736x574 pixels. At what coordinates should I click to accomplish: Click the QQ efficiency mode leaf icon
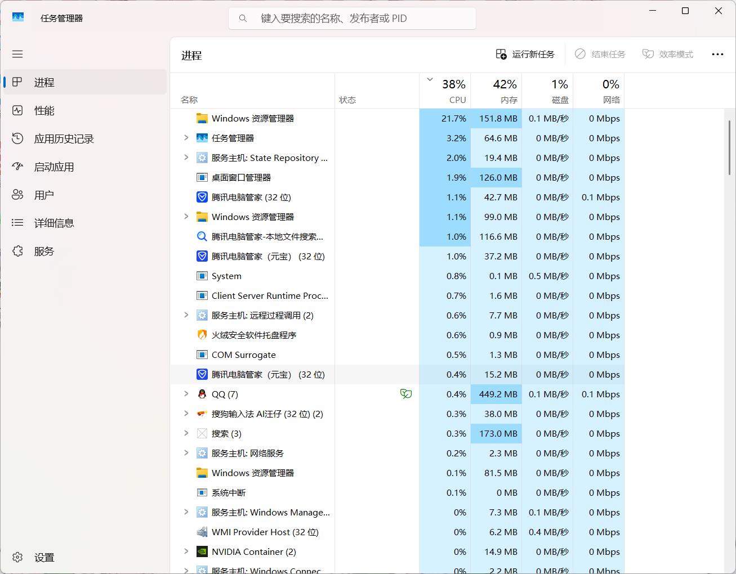click(x=405, y=394)
